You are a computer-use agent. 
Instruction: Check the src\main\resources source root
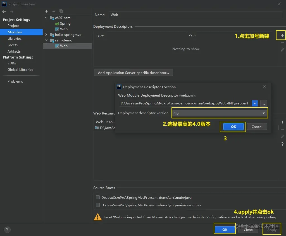(x=98, y=205)
